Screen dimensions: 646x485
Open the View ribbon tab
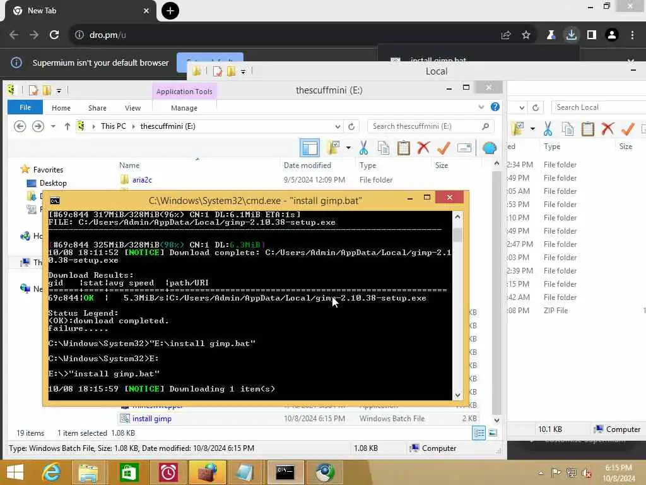tap(132, 107)
